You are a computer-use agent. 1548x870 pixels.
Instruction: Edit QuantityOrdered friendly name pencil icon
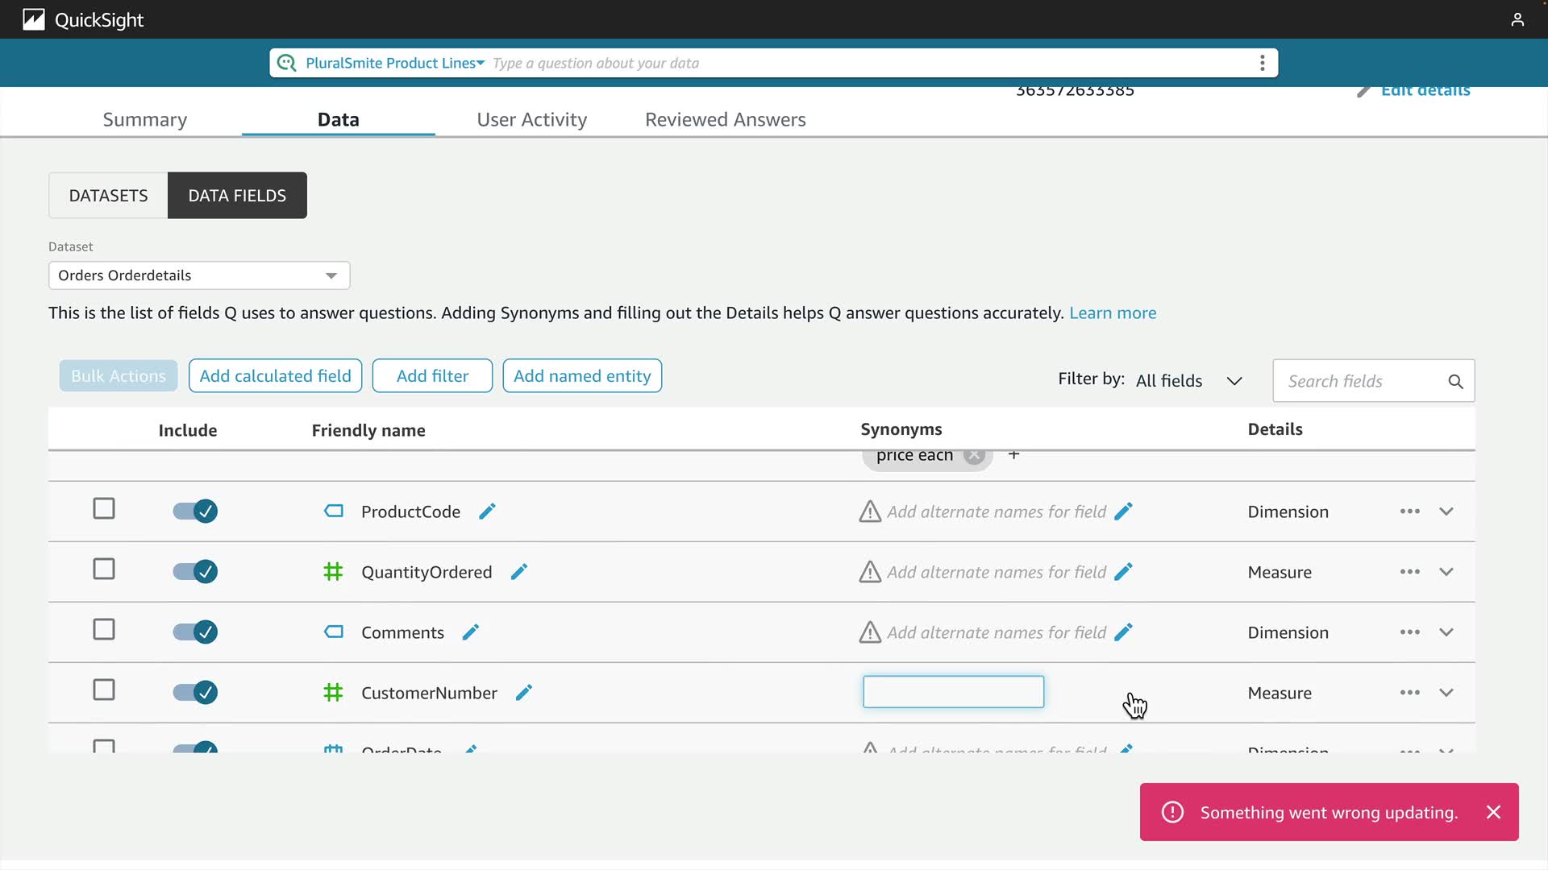tap(519, 572)
